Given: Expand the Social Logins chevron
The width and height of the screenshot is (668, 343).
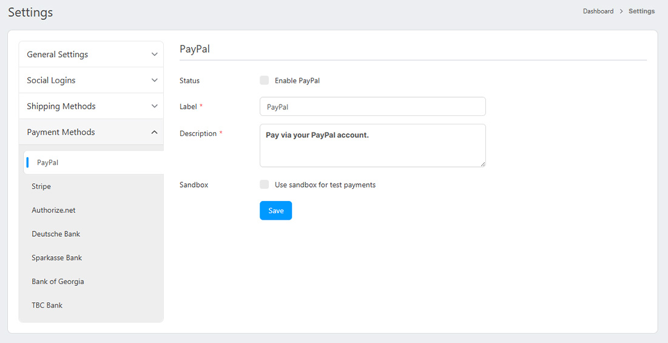Looking at the screenshot, I should point(154,80).
